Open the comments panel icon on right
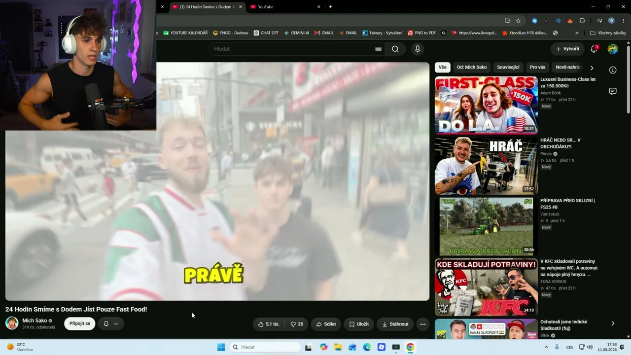Screen dimensions: 631x355 coord(613,91)
